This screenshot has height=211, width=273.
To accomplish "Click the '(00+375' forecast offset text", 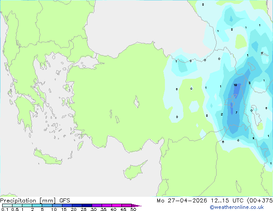I will 260,201.
